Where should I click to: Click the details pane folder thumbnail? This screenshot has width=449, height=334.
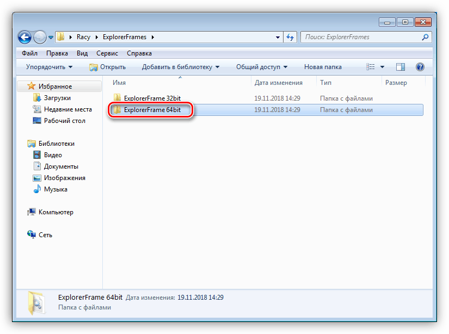coord(36,303)
